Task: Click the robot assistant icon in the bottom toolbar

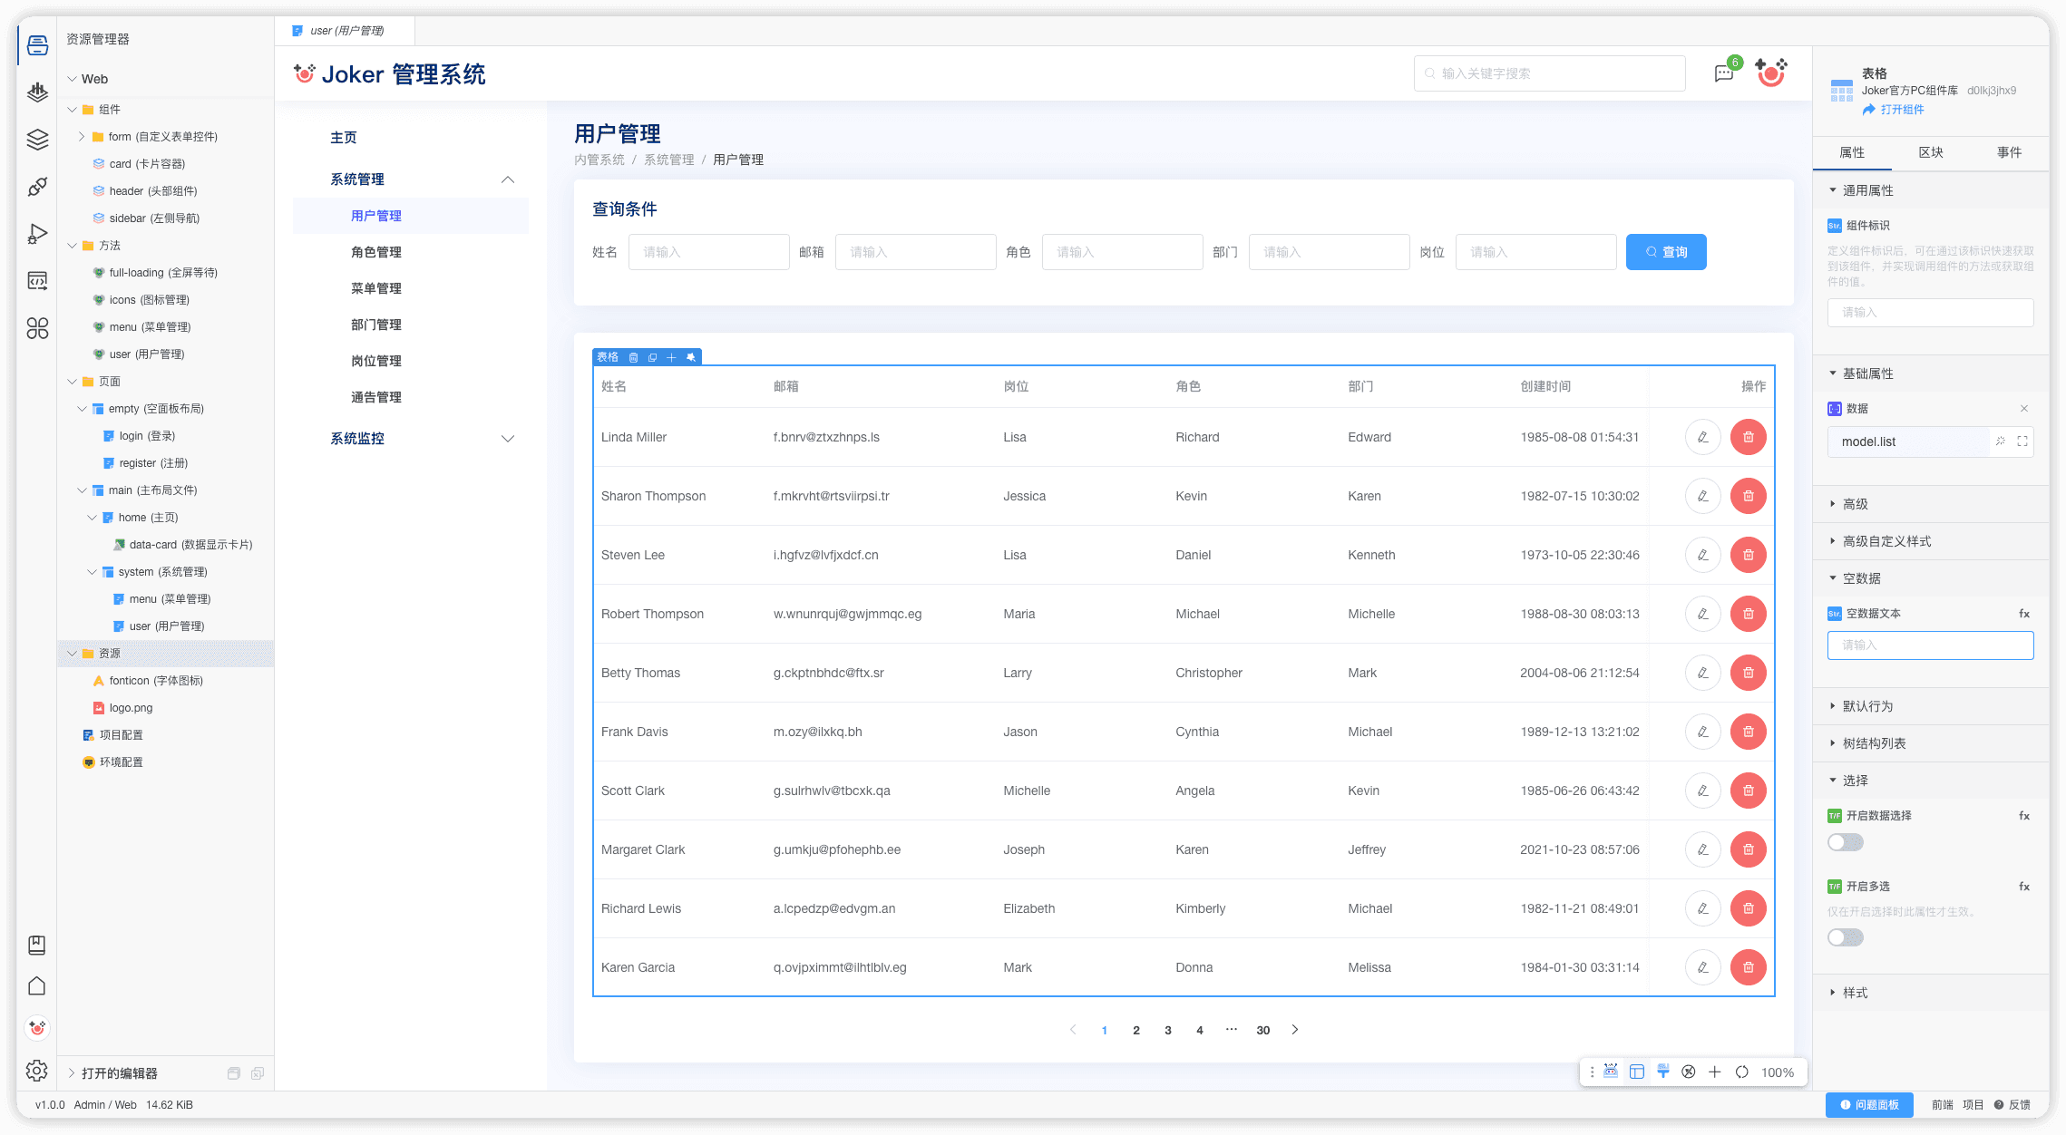Action: 1611,1072
